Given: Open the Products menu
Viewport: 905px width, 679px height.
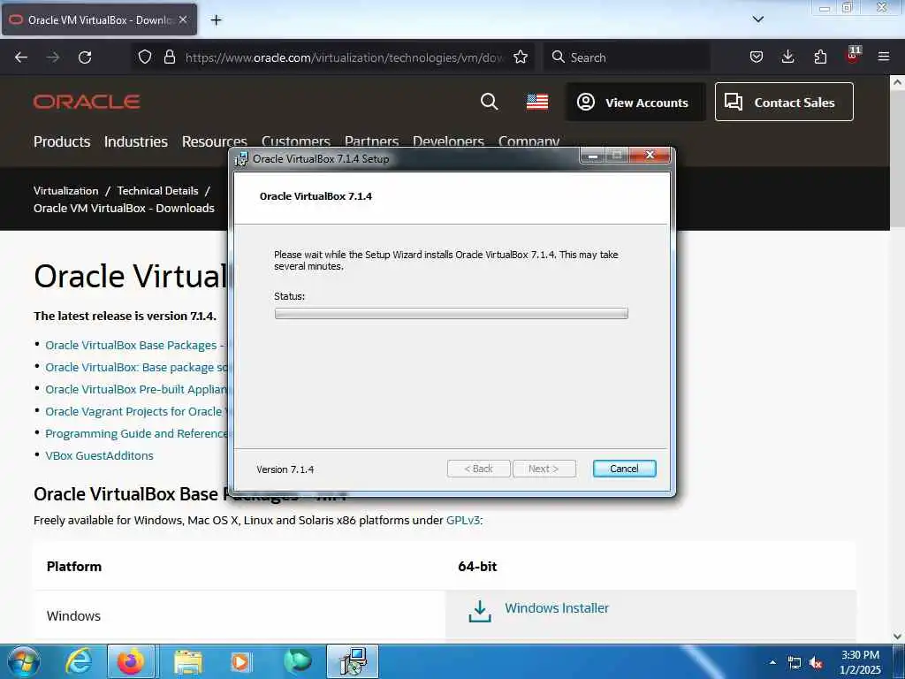Looking at the screenshot, I should pos(62,141).
